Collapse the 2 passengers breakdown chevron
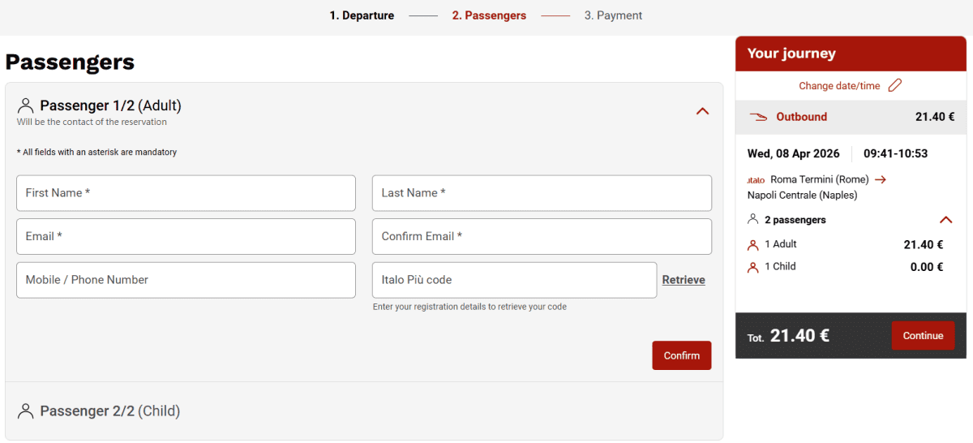 [945, 220]
